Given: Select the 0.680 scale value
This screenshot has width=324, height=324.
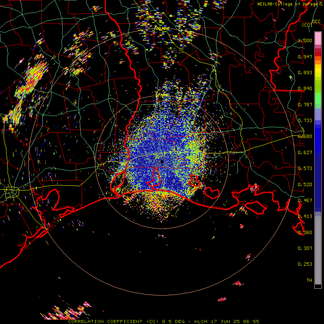Looking at the screenshot, I should [x=305, y=136].
